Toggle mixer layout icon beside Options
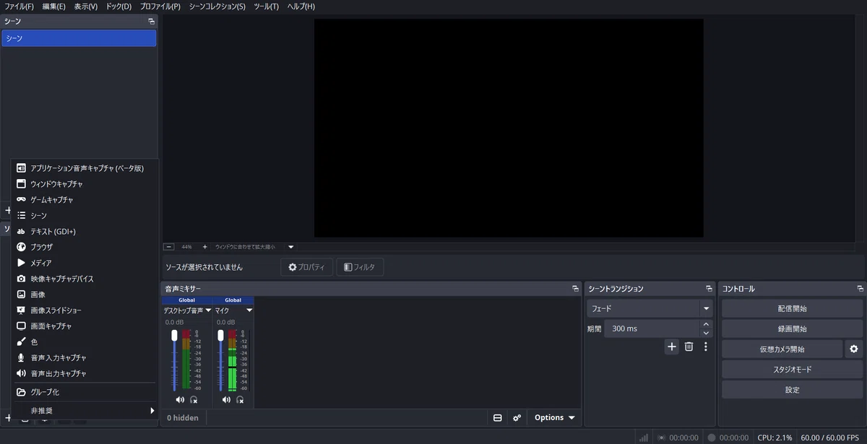Screen dimensions: 867x444 (x=498, y=417)
